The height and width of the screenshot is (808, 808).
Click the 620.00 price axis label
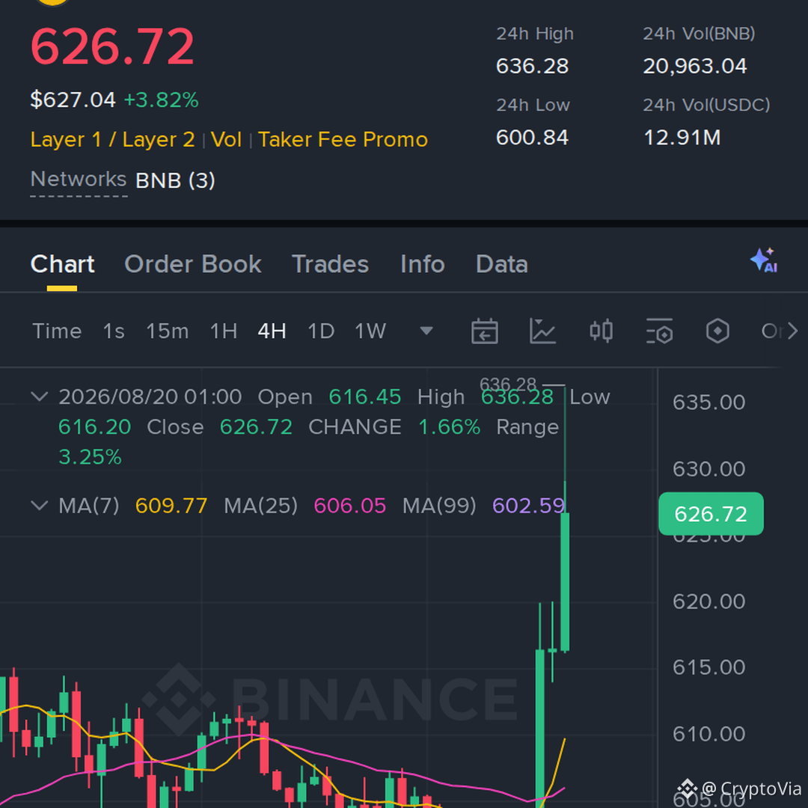(x=708, y=602)
